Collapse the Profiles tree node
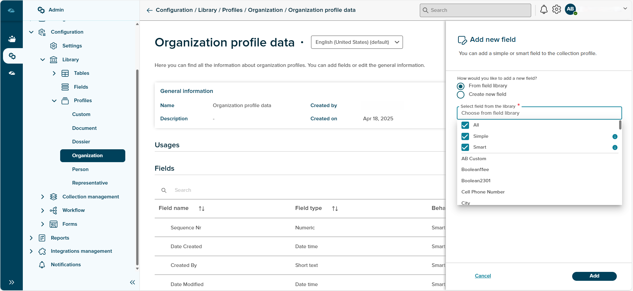The height and width of the screenshot is (291, 633). [x=54, y=101]
